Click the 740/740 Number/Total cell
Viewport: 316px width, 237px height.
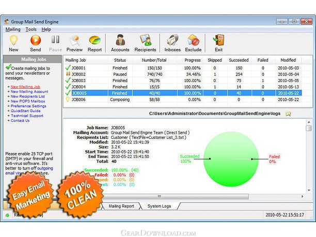click(x=154, y=74)
